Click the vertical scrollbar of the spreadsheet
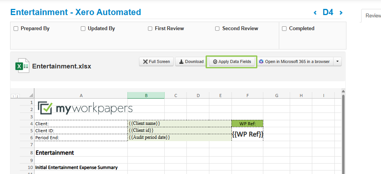This screenshot has width=381, height=174. click(x=343, y=131)
